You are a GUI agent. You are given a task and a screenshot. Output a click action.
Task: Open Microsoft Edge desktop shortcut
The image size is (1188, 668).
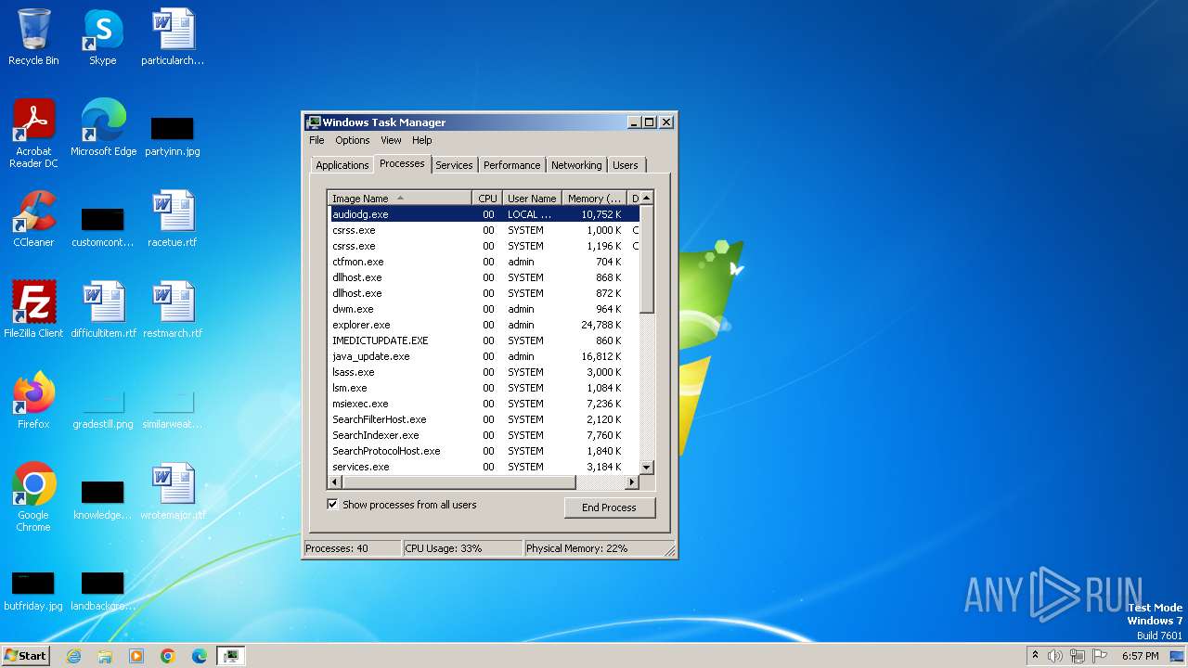click(103, 127)
